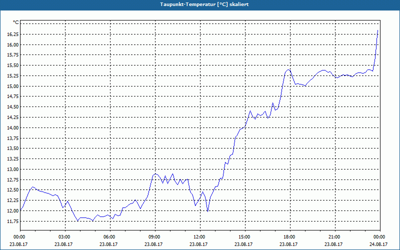
Task: Pick the 12,50 y-axis label
Action: click(13, 190)
